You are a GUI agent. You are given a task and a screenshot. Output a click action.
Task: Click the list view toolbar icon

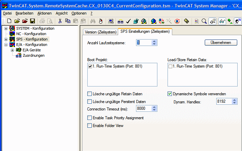[x=197, y=21]
